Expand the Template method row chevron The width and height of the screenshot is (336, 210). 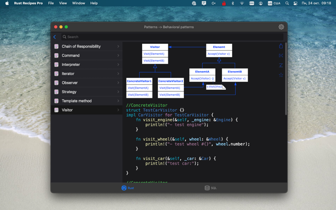click(x=118, y=101)
